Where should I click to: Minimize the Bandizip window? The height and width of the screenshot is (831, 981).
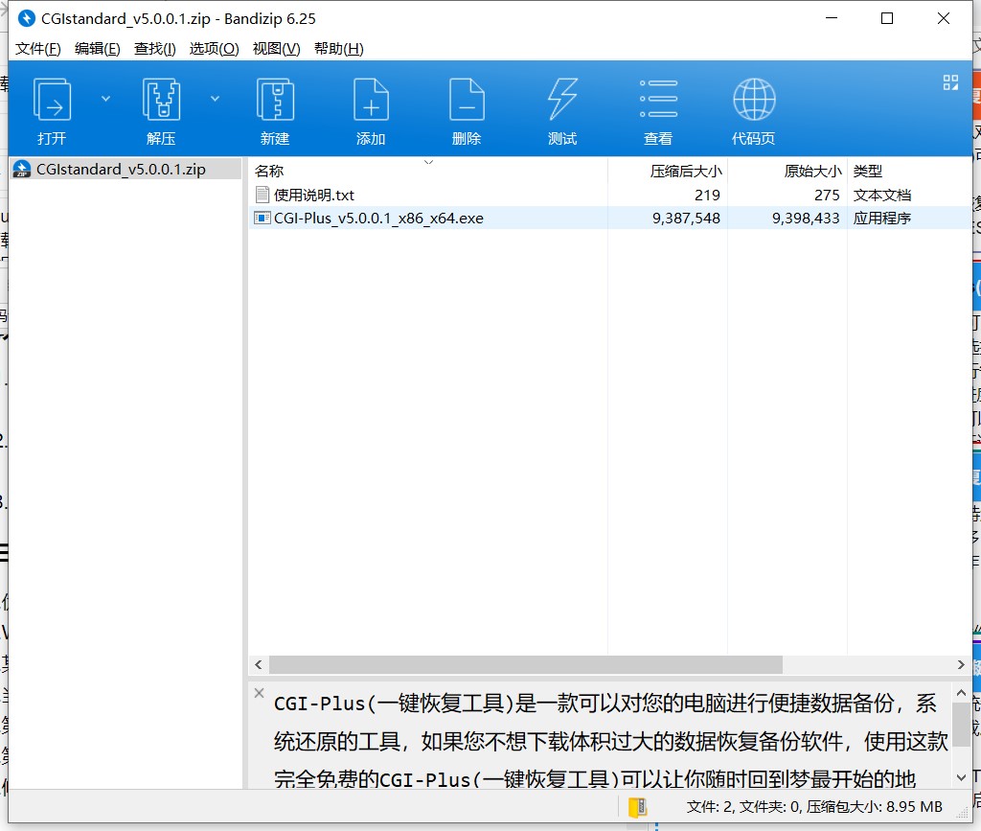point(832,18)
